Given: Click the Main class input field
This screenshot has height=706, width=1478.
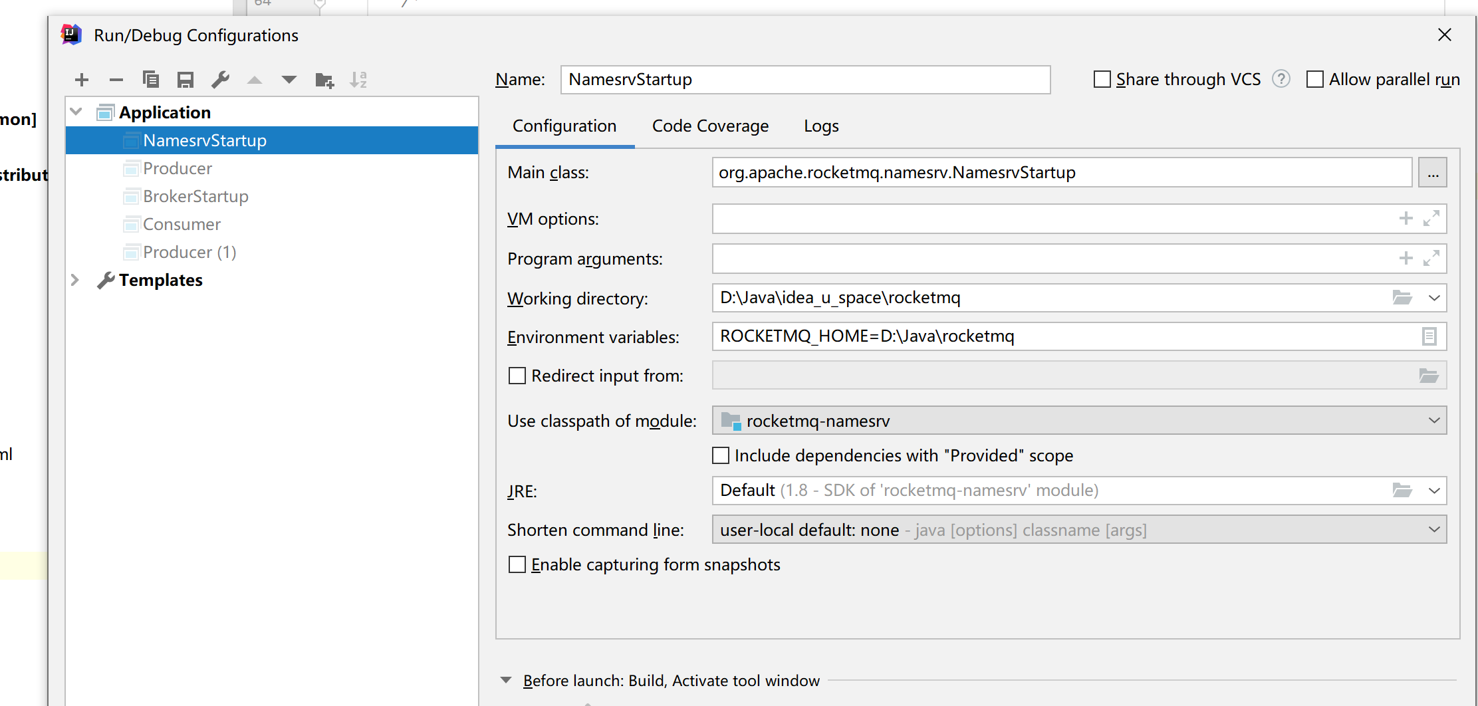Looking at the screenshot, I should pyautogui.click(x=1062, y=173).
